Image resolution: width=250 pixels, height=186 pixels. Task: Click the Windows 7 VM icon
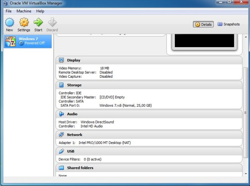point(11,42)
